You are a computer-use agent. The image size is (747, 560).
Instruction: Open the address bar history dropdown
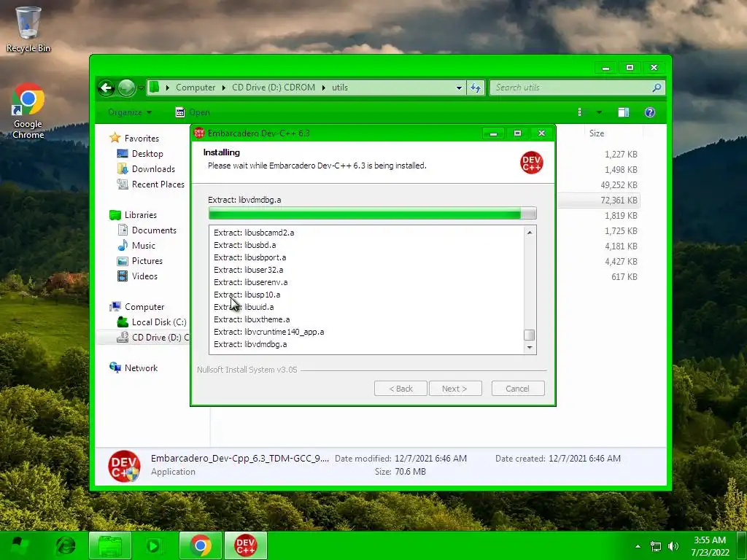(459, 87)
